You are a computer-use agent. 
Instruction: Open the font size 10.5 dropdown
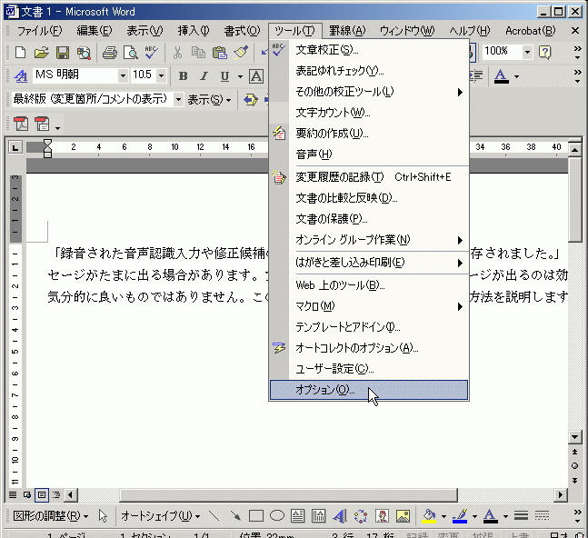(162, 75)
